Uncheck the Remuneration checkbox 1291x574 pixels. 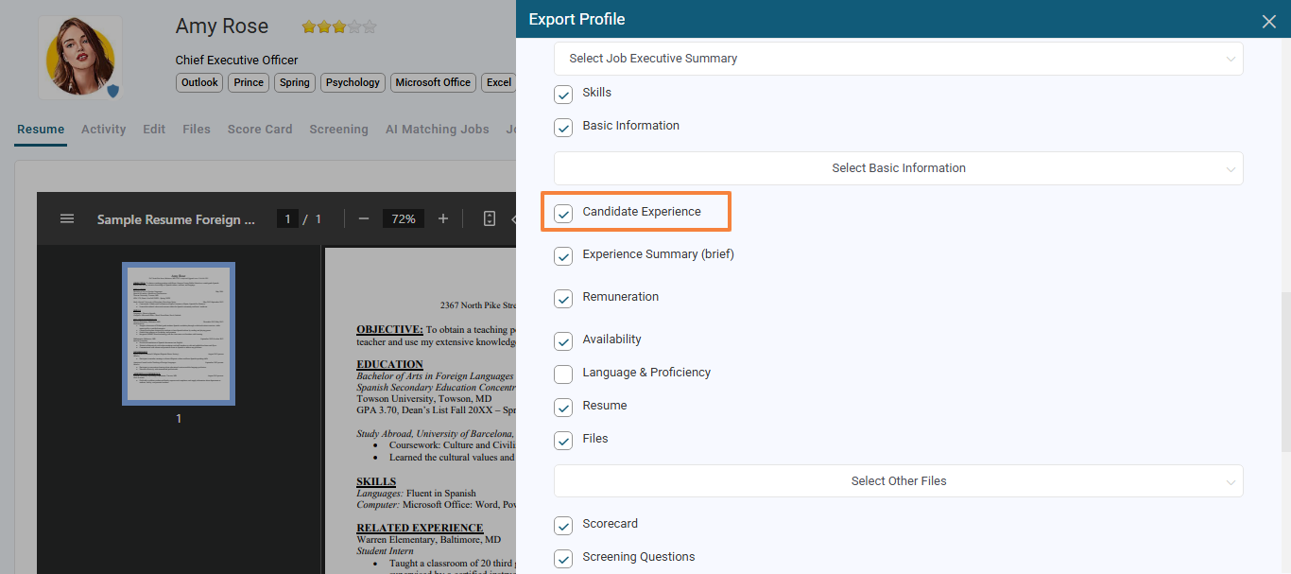(563, 298)
